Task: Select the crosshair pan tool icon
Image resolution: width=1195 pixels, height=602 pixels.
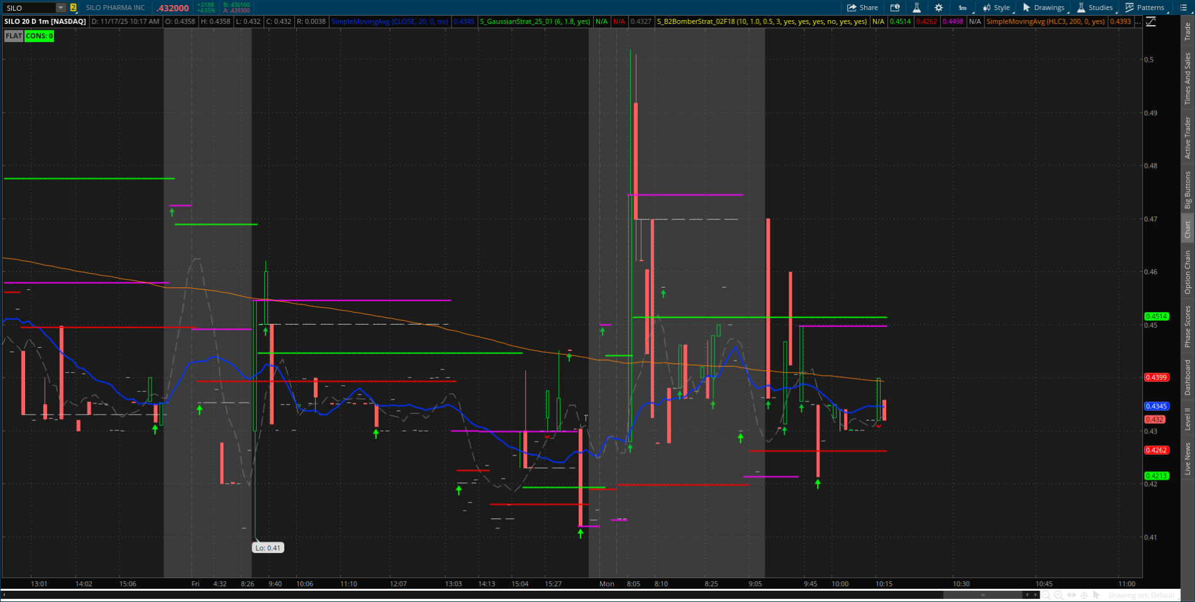Action: (x=1084, y=595)
